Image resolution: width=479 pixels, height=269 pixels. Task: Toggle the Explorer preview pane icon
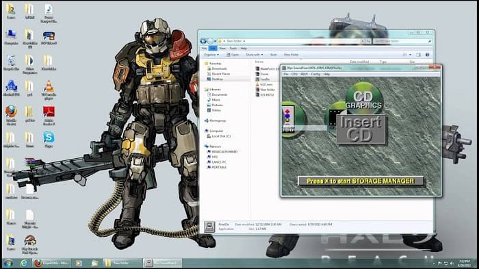pyautogui.click(x=419, y=55)
